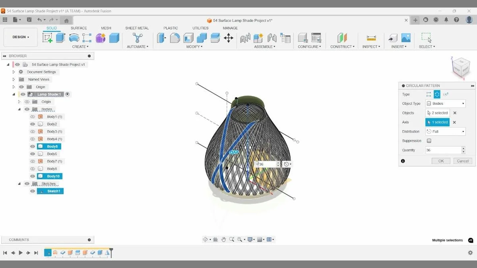Cancel the Circular Pattern dialog

coord(463,161)
